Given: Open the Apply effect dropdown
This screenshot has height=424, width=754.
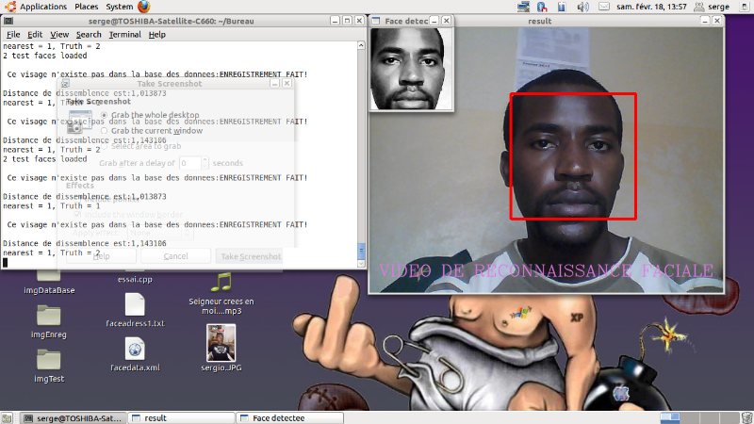Looking at the screenshot, I should [160, 233].
